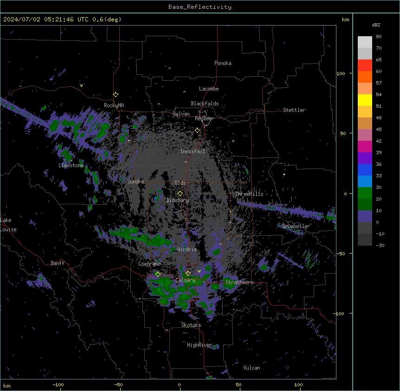Click the yellow diamond marker below Cochrane

(158, 274)
